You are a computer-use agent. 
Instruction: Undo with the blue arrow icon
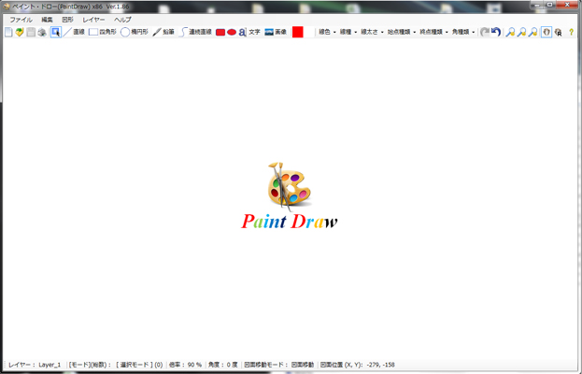(496, 33)
